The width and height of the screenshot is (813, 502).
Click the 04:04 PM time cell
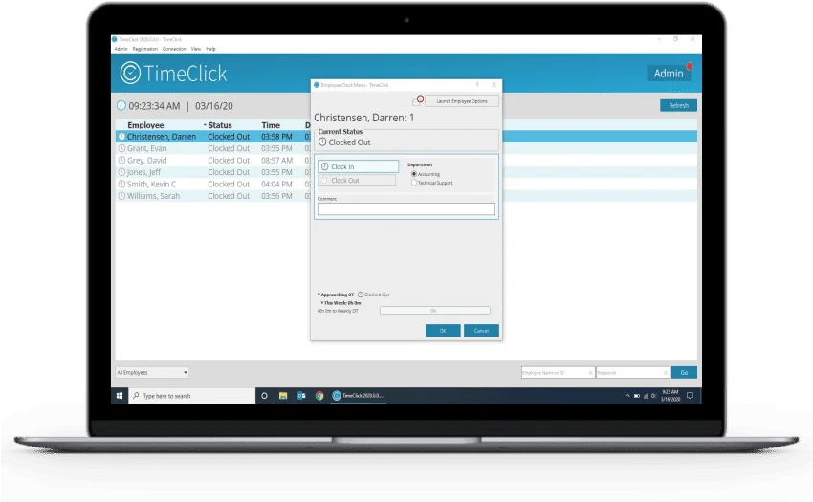coord(276,185)
